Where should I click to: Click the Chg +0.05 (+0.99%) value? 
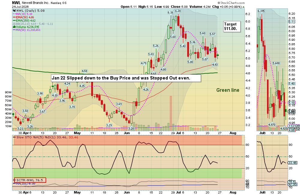click(x=227, y=7)
